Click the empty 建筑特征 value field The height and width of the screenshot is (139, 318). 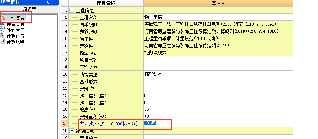(218, 88)
